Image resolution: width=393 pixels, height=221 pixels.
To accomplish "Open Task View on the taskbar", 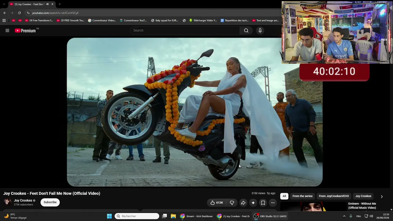I will [x=165, y=216].
